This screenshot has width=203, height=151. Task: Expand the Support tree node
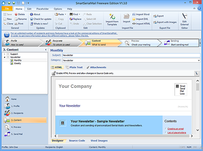4,54
